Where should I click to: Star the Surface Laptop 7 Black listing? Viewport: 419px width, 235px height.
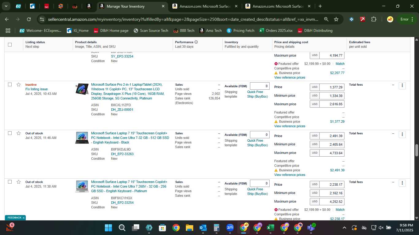(18, 133)
